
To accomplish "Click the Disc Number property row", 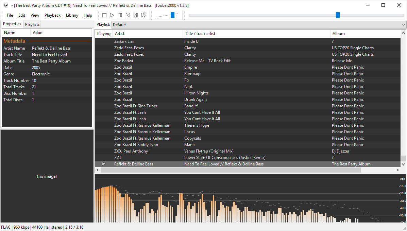I will [47, 93].
